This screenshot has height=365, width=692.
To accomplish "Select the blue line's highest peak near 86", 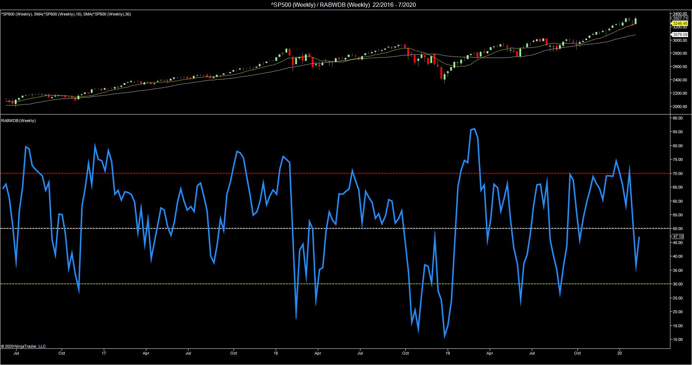I will tap(474, 129).
